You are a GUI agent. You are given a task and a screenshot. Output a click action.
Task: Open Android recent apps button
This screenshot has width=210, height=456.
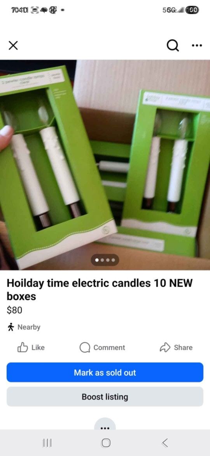(47, 443)
